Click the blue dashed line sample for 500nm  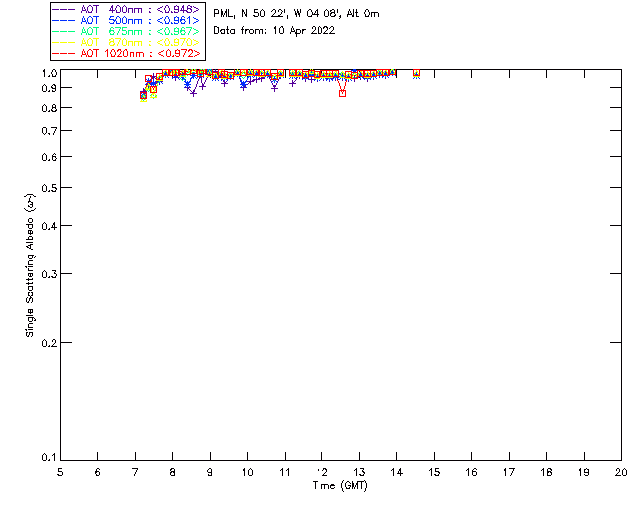[64, 20]
